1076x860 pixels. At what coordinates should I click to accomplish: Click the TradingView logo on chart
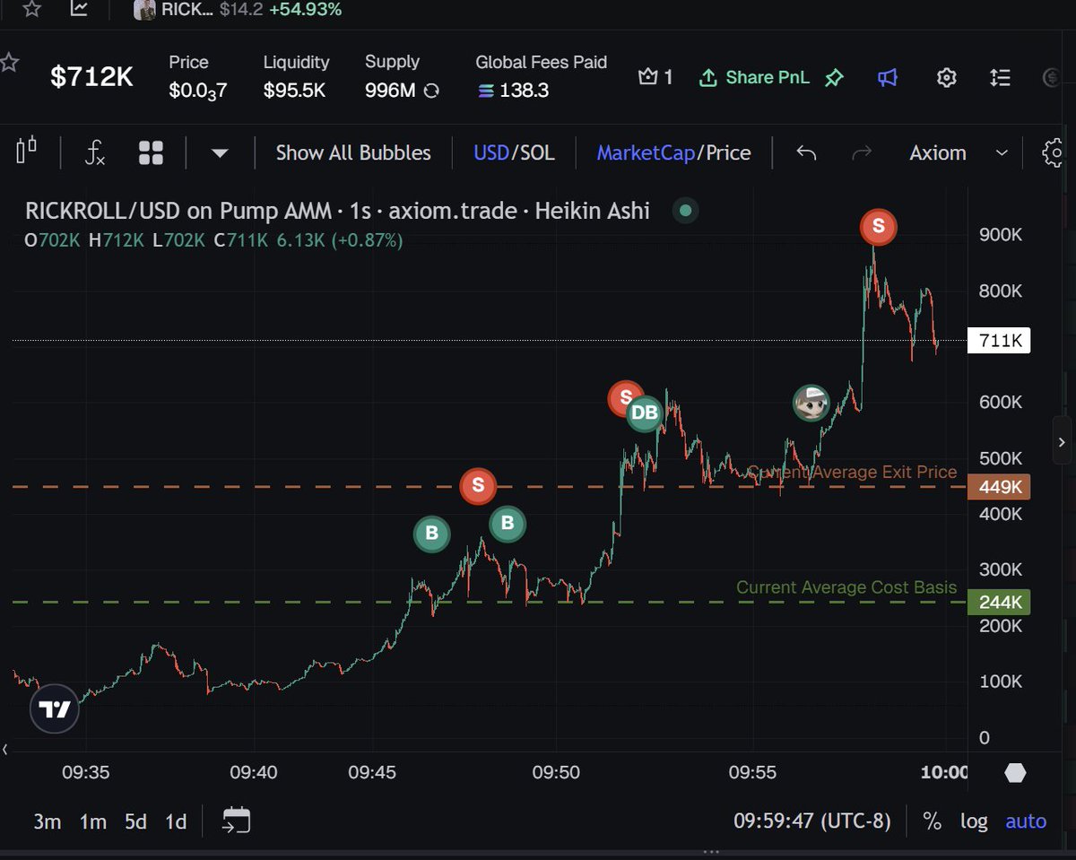coord(55,709)
